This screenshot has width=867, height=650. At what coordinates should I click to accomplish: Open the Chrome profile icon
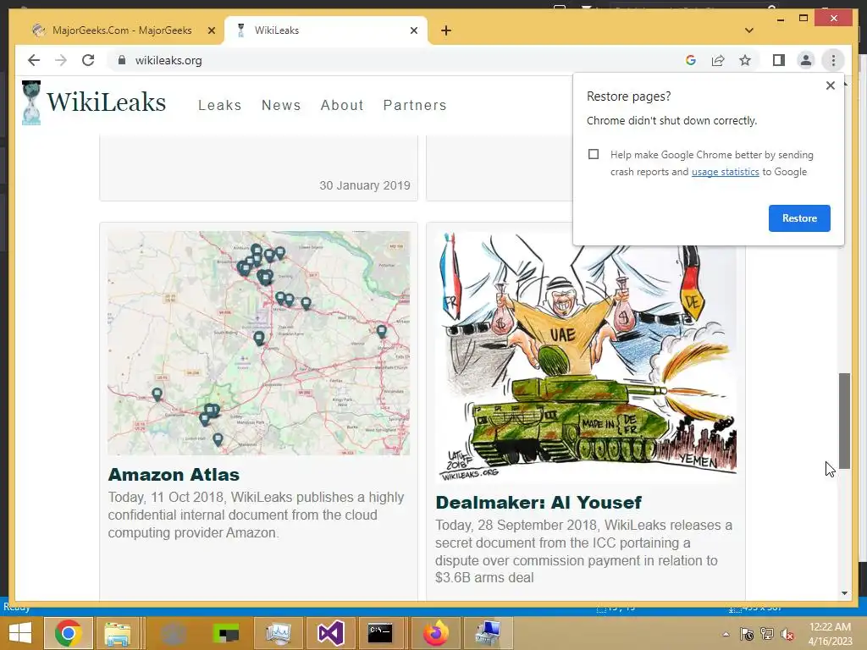[806, 60]
